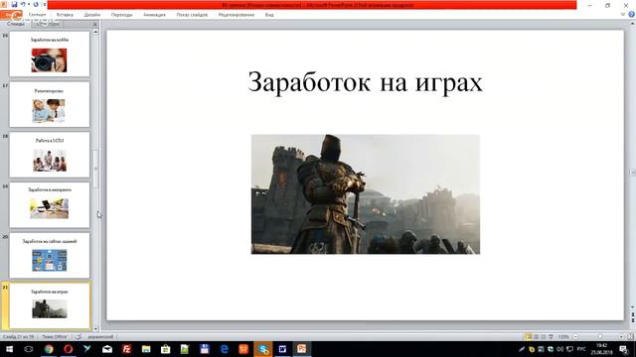Open the Рецензирование ribbon tab

(x=237, y=15)
